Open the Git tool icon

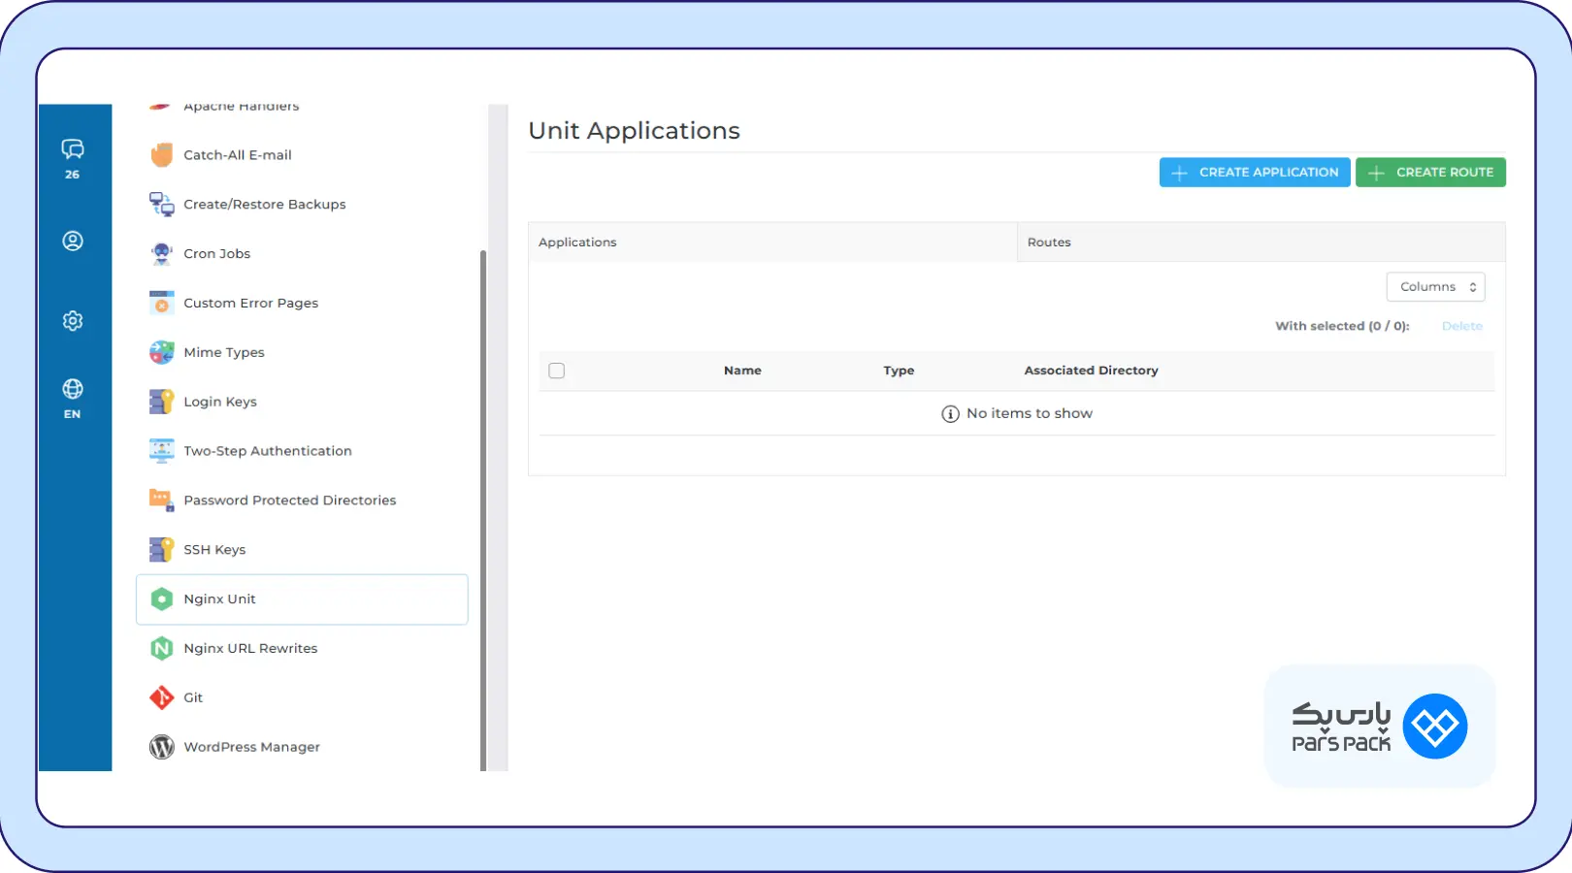coord(161,697)
